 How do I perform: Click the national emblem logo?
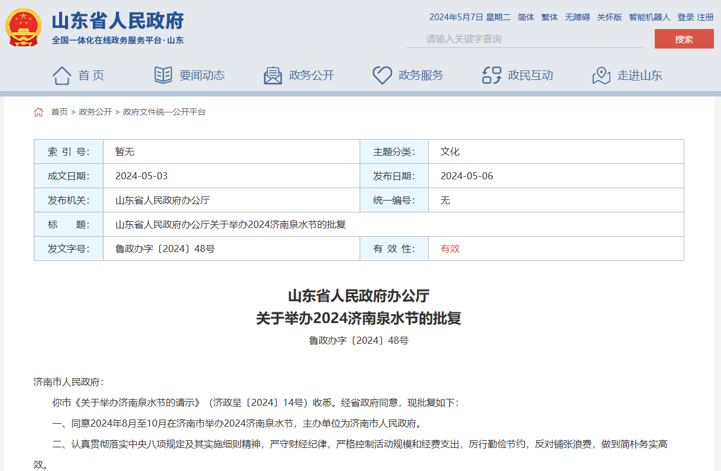(24, 27)
